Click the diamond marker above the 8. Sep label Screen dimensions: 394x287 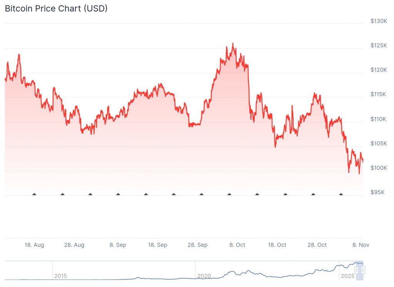[118, 194]
